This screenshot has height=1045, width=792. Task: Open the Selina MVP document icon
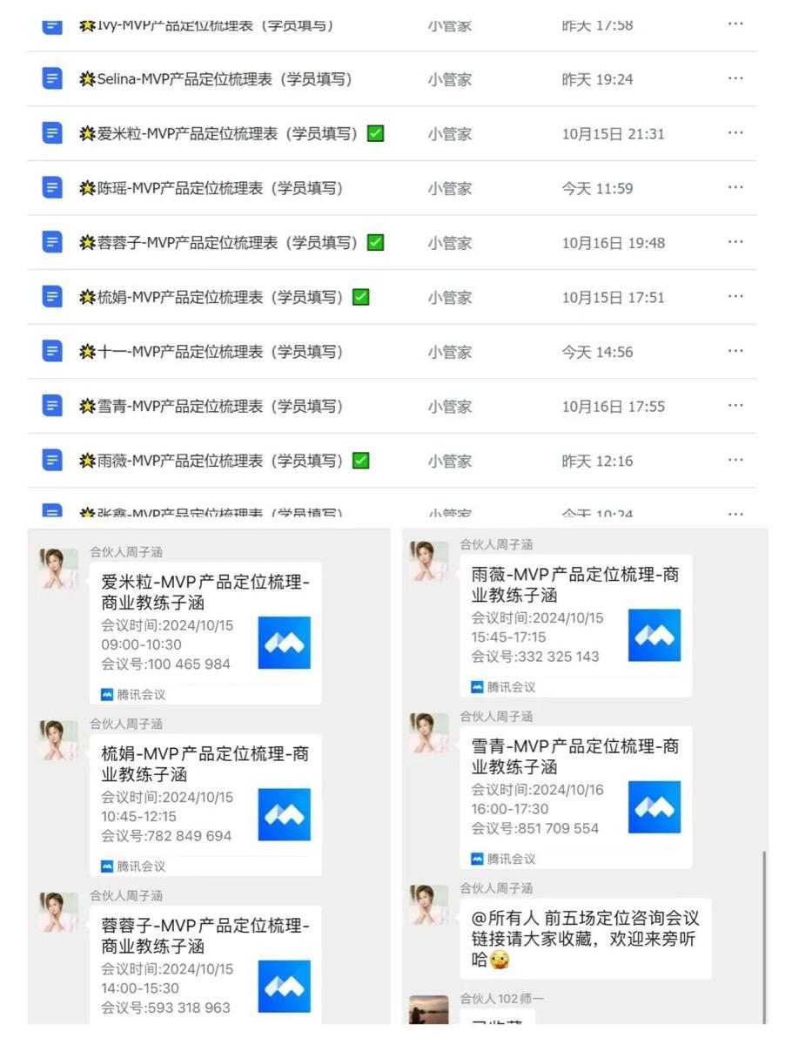pyautogui.click(x=52, y=79)
